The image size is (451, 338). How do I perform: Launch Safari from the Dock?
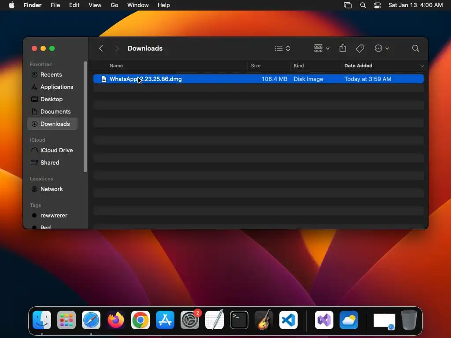coord(91,320)
